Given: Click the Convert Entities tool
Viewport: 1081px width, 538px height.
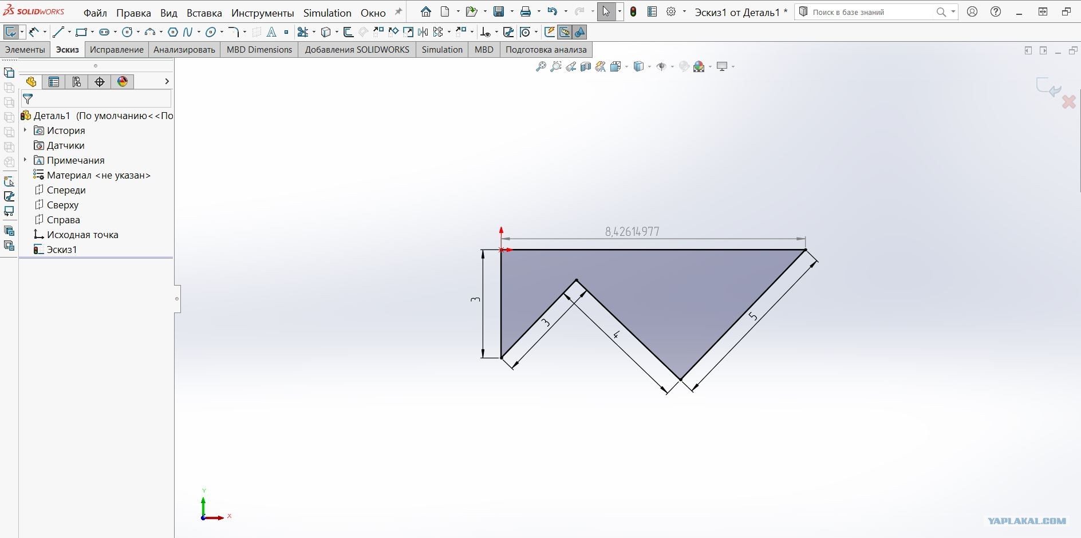Looking at the screenshot, I should pyautogui.click(x=326, y=32).
